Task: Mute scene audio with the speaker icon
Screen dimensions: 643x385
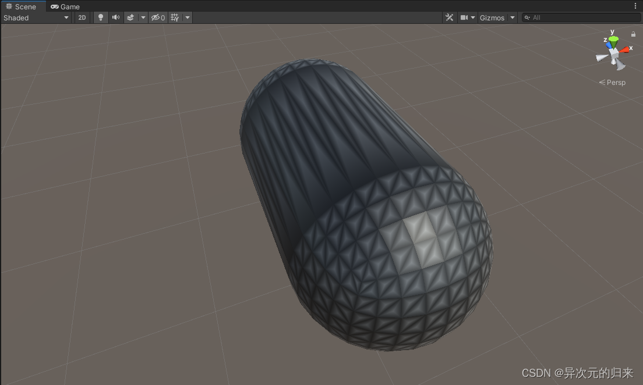Action: [116, 17]
